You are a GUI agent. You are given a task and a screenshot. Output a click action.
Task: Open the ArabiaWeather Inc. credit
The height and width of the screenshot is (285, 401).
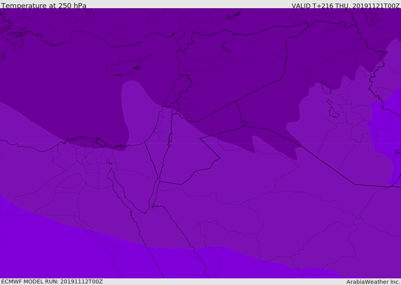373,281
